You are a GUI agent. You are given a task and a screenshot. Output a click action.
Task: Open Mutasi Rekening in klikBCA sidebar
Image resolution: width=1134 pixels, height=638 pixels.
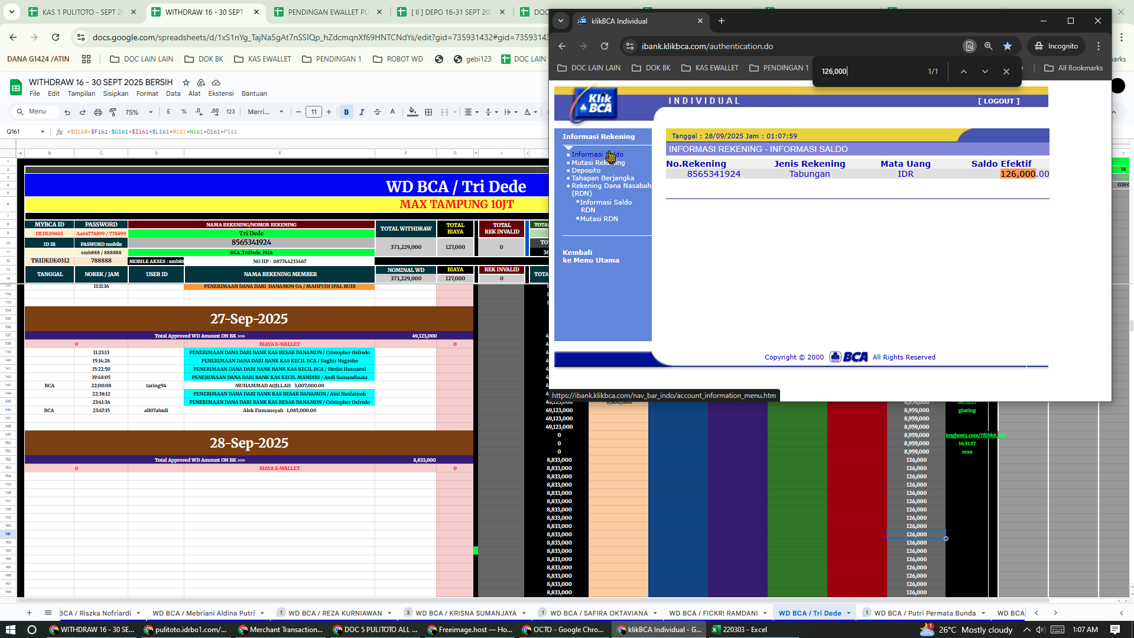coord(598,163)
